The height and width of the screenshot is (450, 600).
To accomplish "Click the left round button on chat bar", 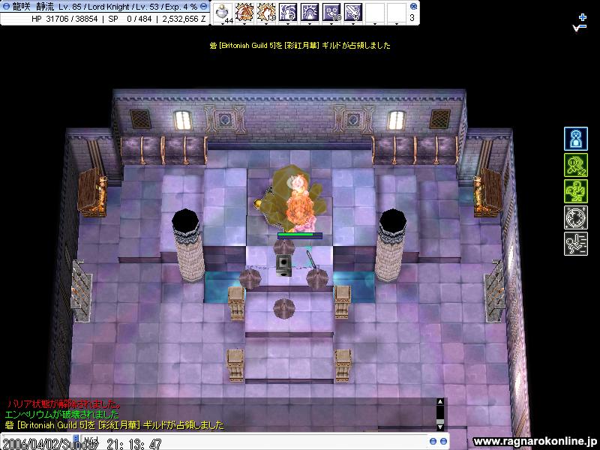I will (433, 441).
